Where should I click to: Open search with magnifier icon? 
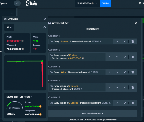tap(140, 3)
